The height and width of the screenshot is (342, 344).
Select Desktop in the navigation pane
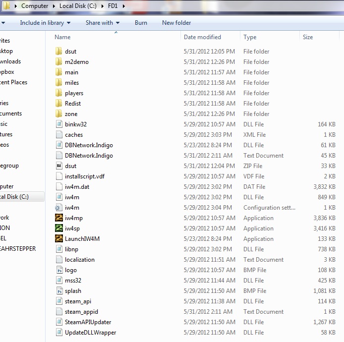pos(6,51)
